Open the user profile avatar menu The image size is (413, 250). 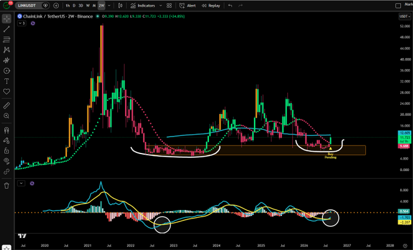(7, 5)
